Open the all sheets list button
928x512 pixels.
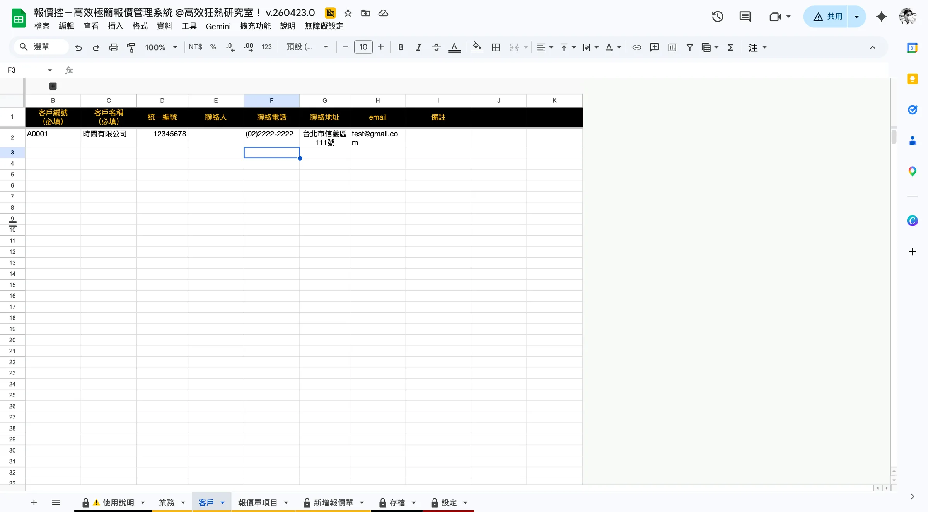(56, 502)
